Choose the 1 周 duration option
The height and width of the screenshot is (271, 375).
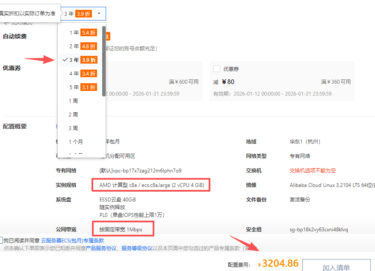(x=74, y=101)
